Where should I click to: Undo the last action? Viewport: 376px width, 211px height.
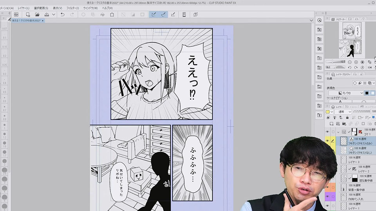(x=63, y=14)
